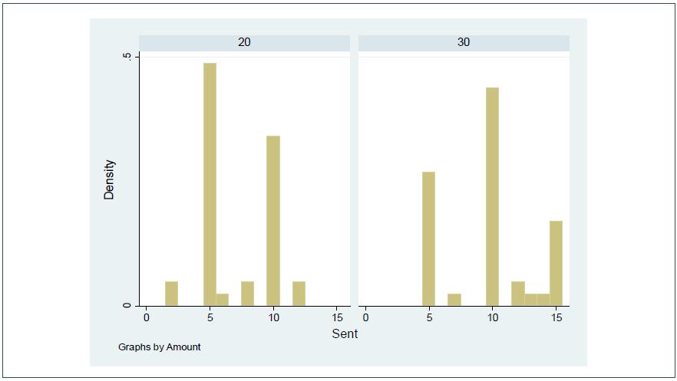Image resolution: width=677 pixels, height=381 pixels.
Task: Select the rightmost bar in panel 20
Action: tap(299, 294)
